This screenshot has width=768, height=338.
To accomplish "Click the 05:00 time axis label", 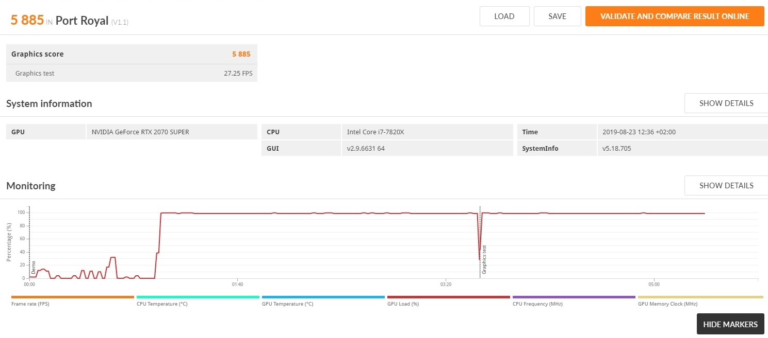I will (654, 284).
